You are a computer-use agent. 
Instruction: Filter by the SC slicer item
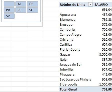(x=32, y=10)
